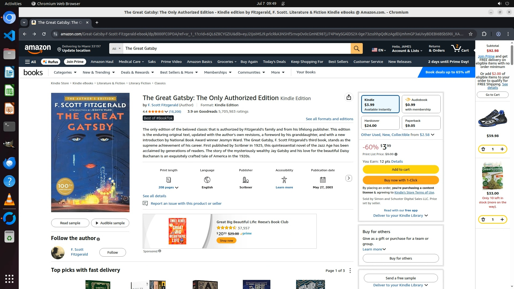Click the Great Gatsby book cover image

point(90,153)
